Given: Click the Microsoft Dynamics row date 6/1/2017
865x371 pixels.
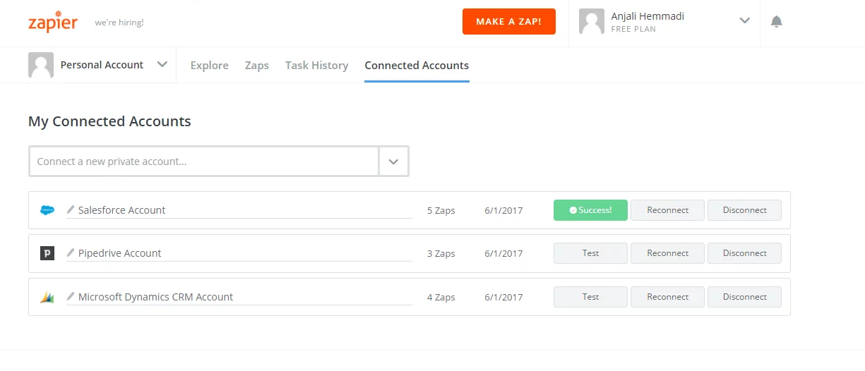Looking at the screenshot, I should pos(503,297).
